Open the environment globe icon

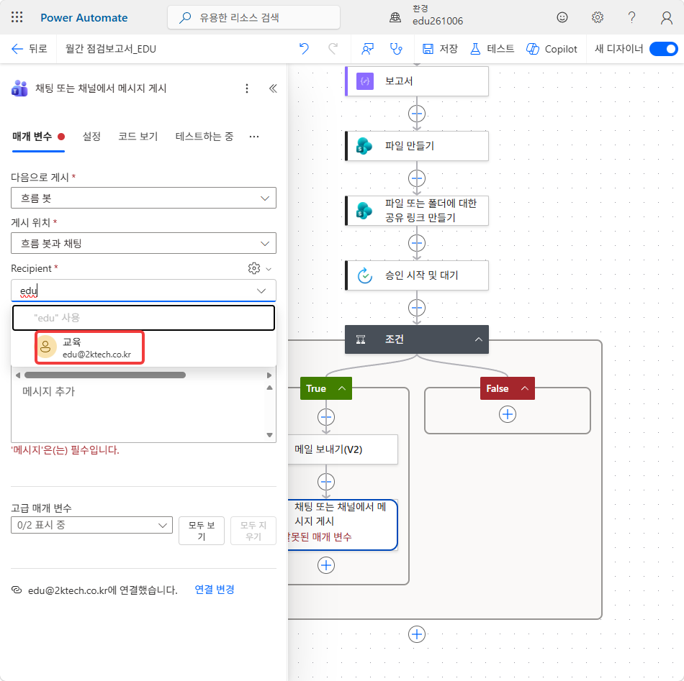point(395,17)
